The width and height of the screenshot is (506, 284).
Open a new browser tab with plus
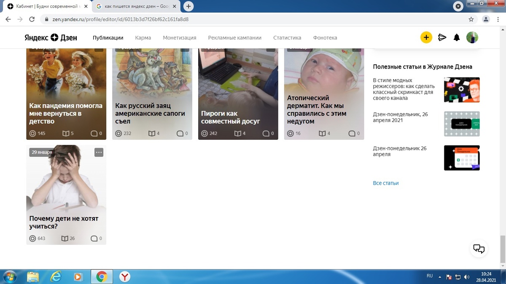point(188,6)
